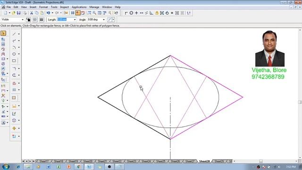Toggle the highlighted orange snap button
The image size is (302, 170).
(78, 13)
